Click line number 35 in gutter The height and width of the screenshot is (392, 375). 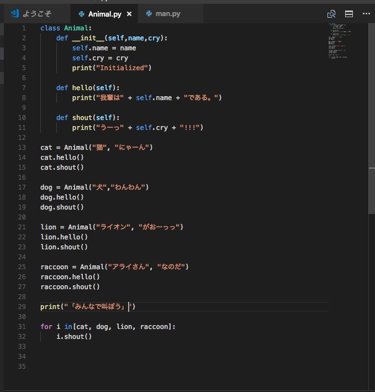[x=22, y=367]
